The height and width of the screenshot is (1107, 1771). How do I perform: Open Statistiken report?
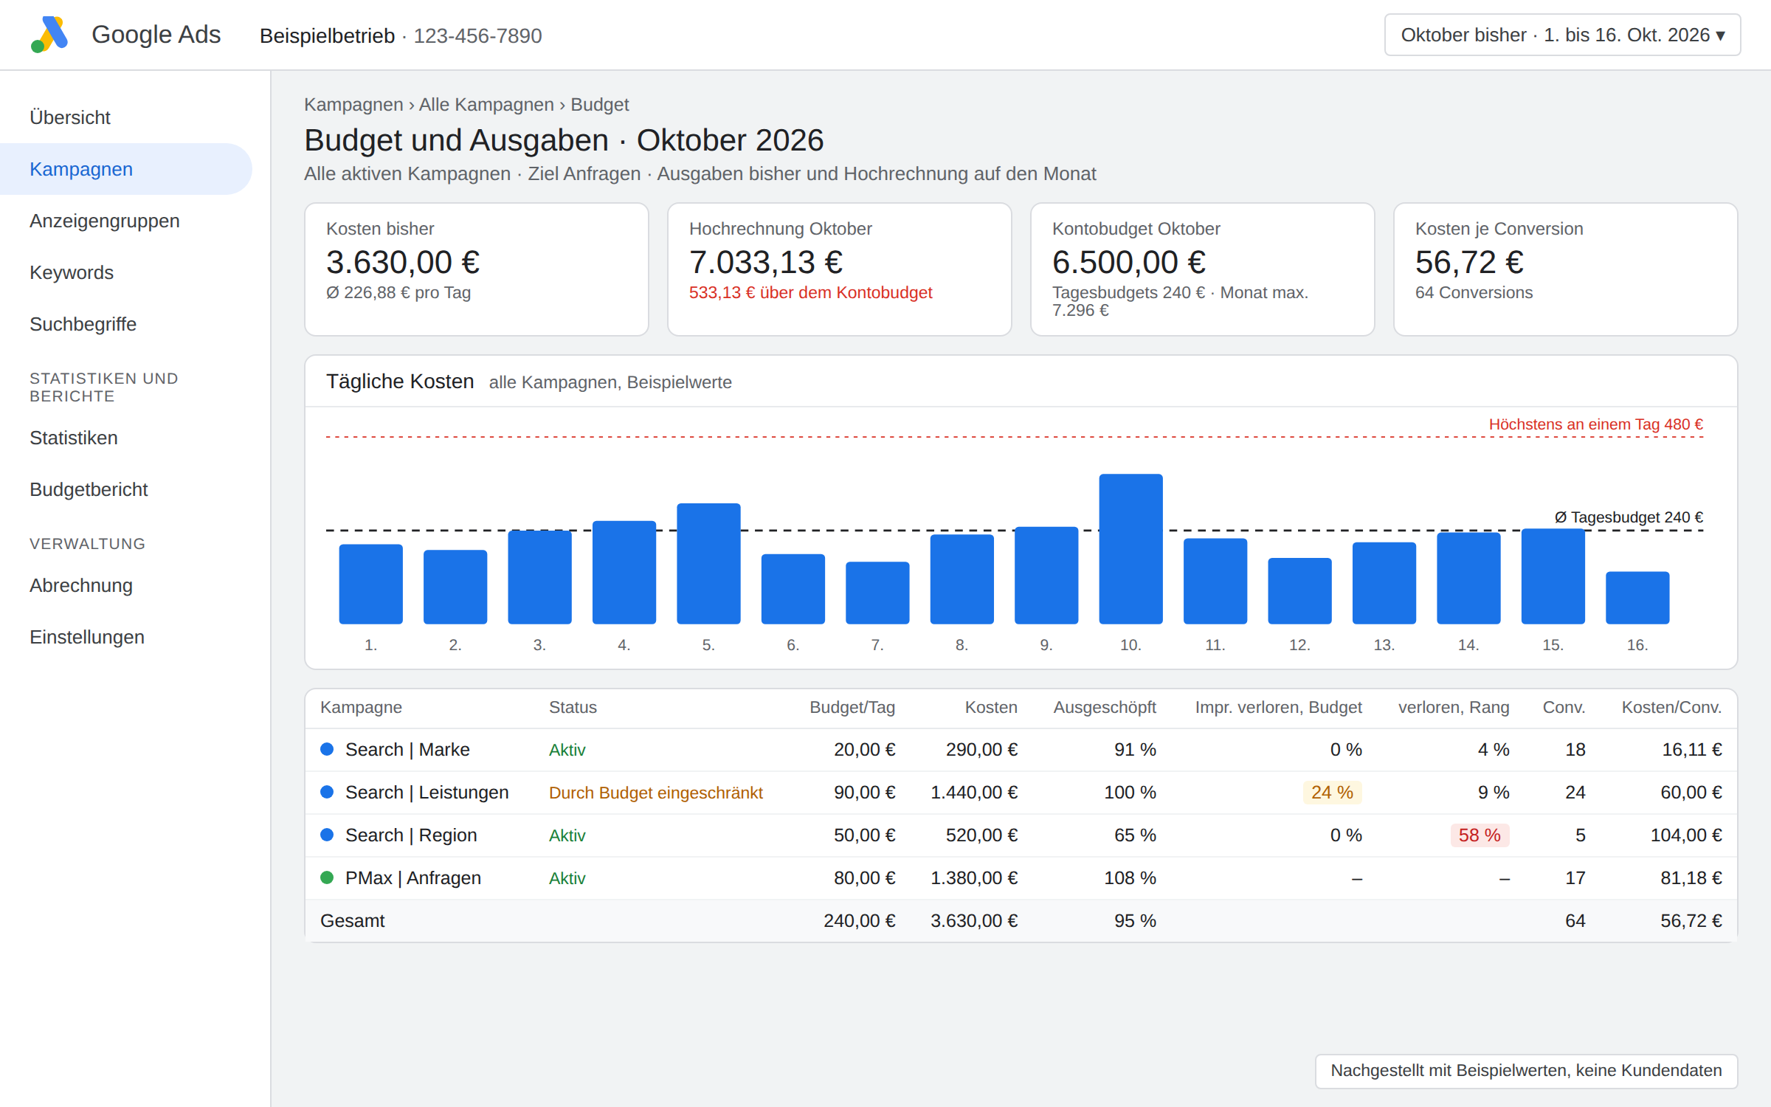point(74,438)
